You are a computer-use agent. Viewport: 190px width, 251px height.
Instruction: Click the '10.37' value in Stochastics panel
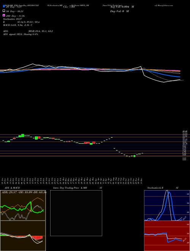point(185,218)
